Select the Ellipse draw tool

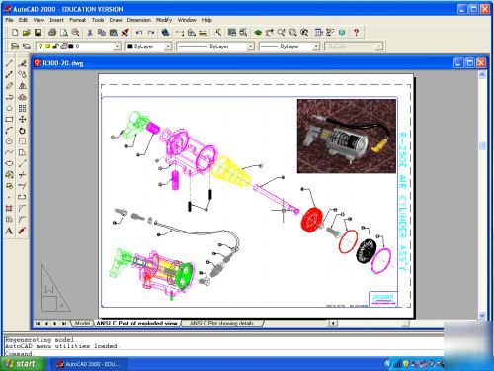(x=9, y=163)
